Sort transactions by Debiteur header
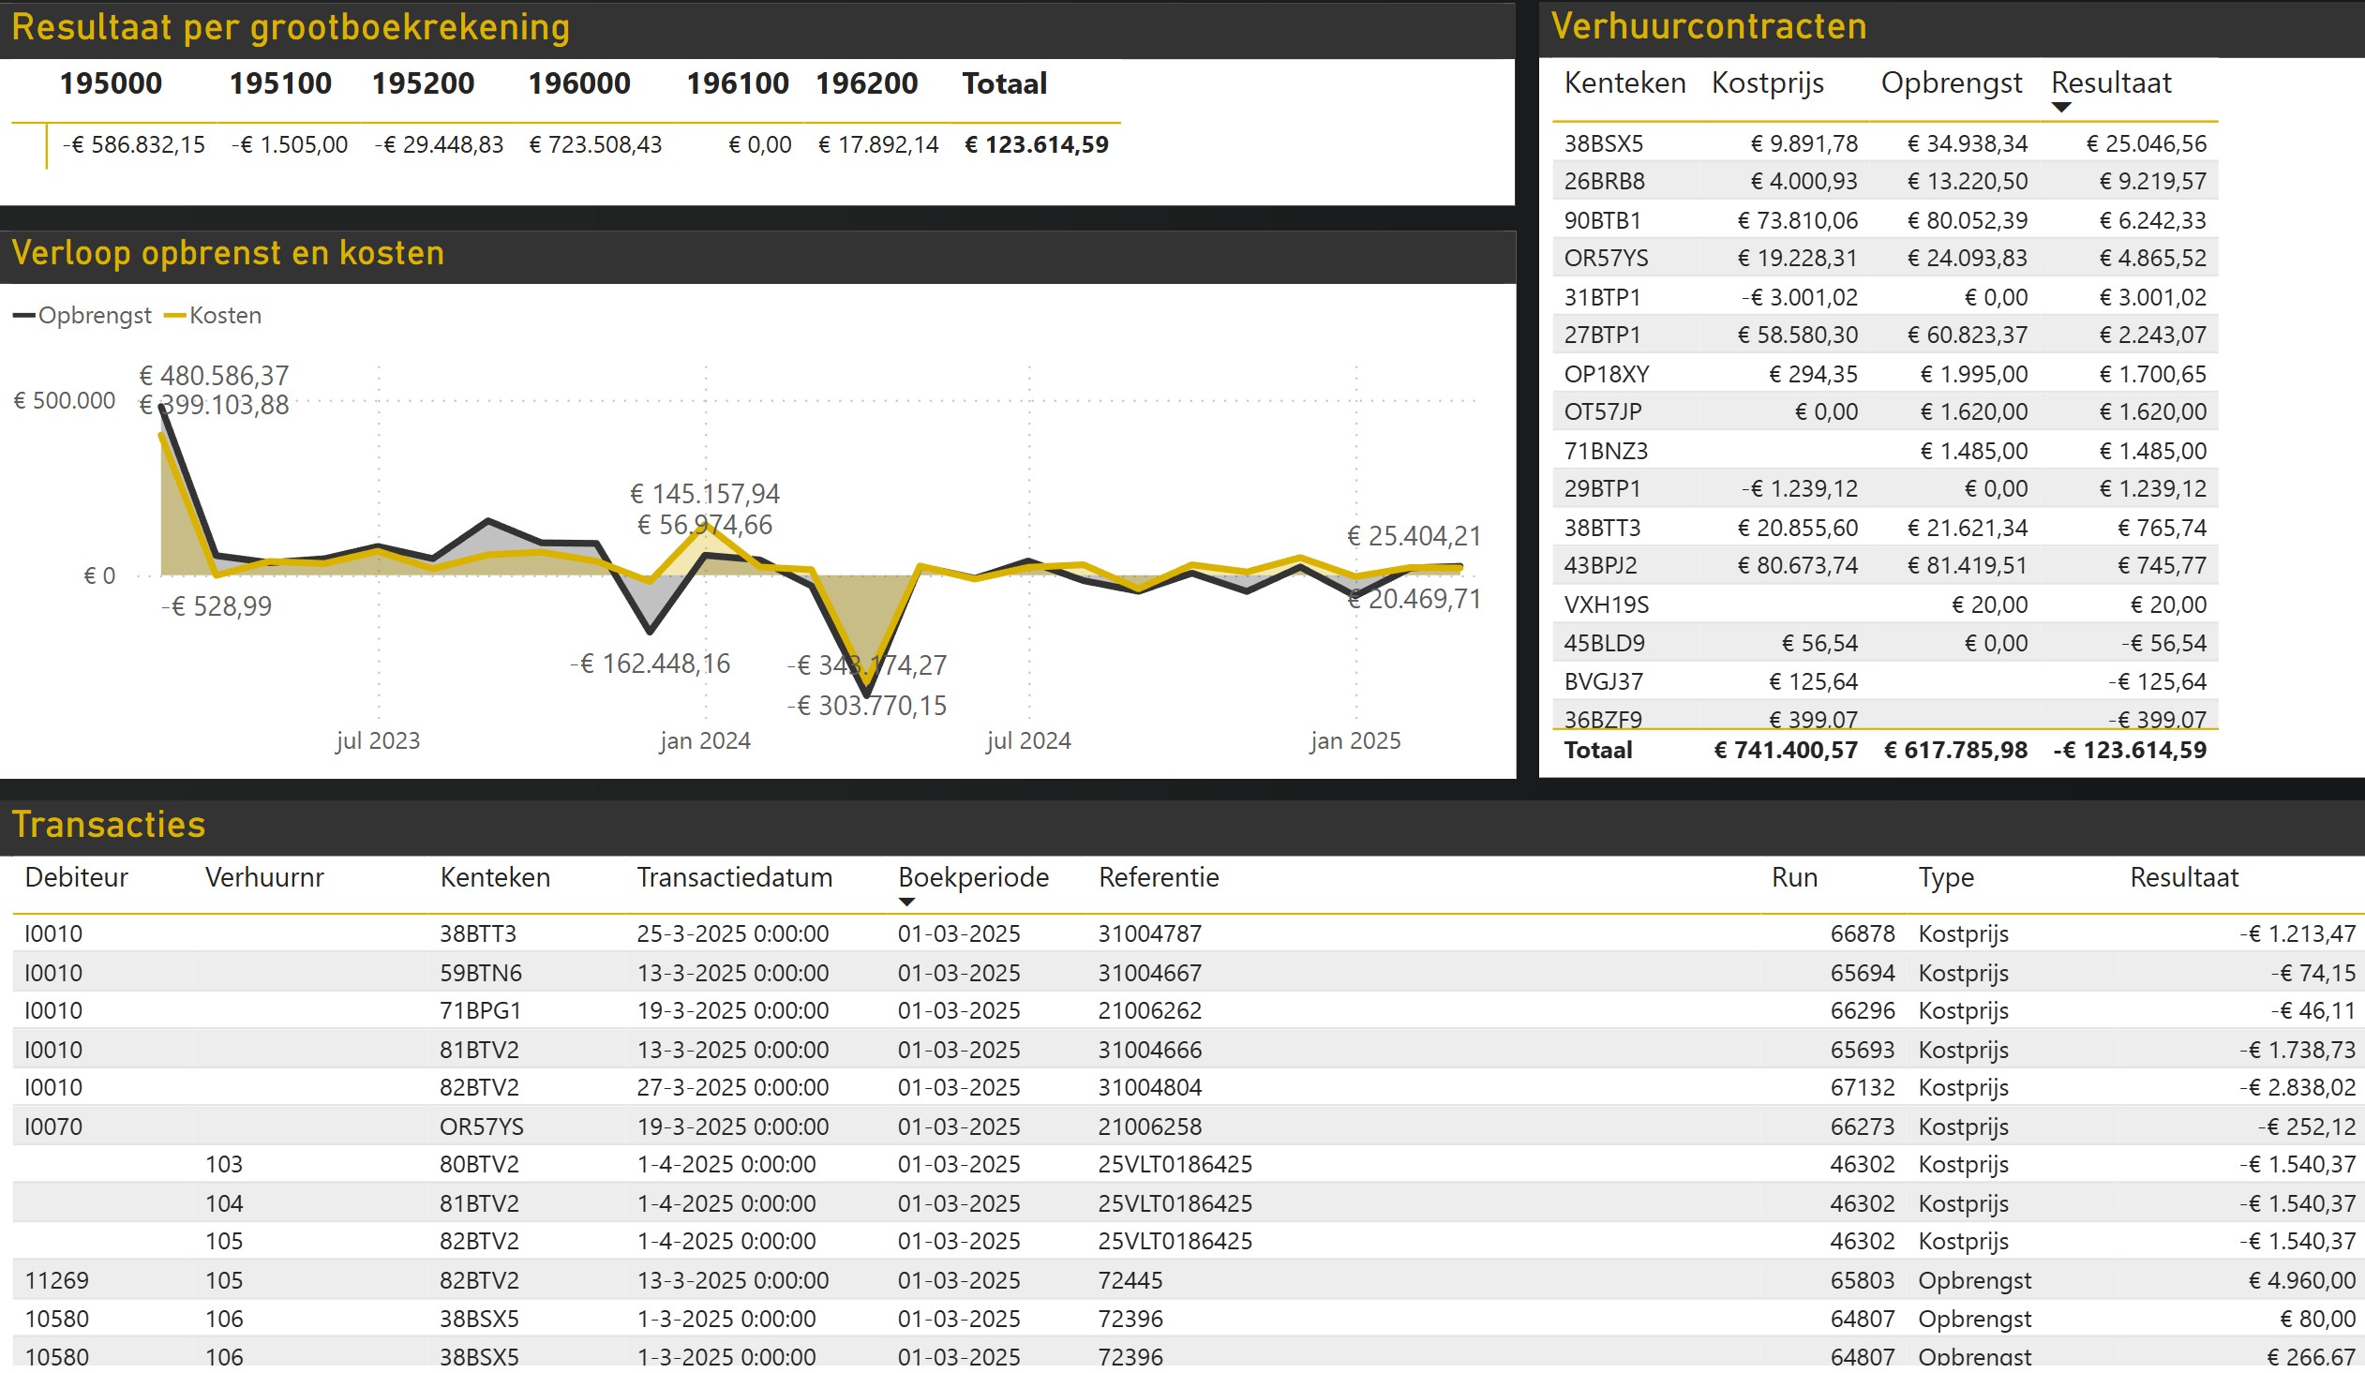The image size is (2365, 1373). 76,877
